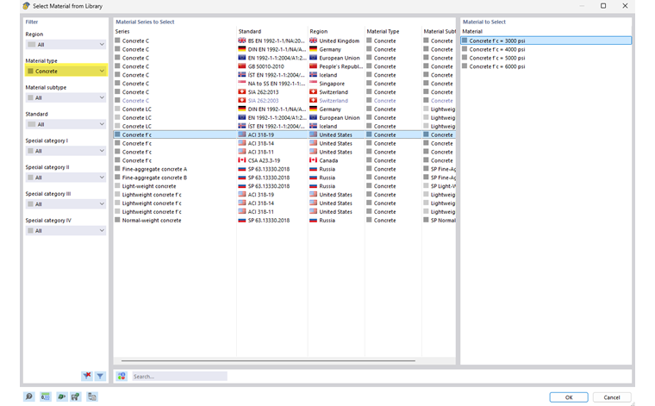Expand the Special category I dropdown
This screenshot has width=655, height=406.
click(x=65, y=151)
